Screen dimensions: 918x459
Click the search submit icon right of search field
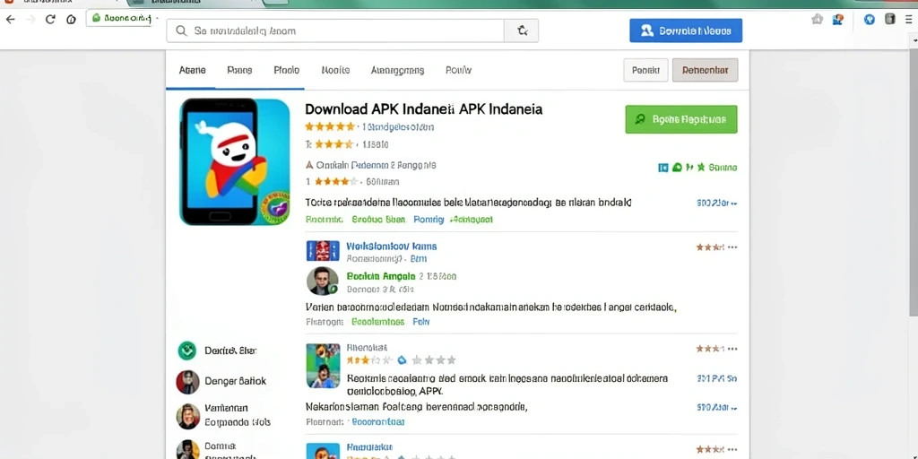pyautogui.click(x=523, y=30)
